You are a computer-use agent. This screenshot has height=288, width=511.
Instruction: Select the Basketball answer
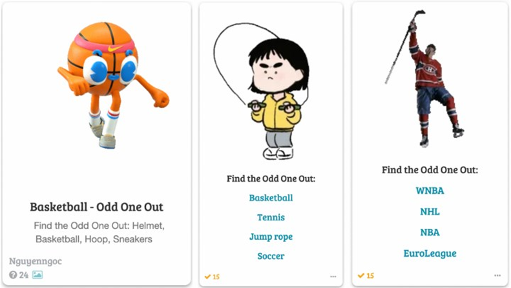point(271,198)
